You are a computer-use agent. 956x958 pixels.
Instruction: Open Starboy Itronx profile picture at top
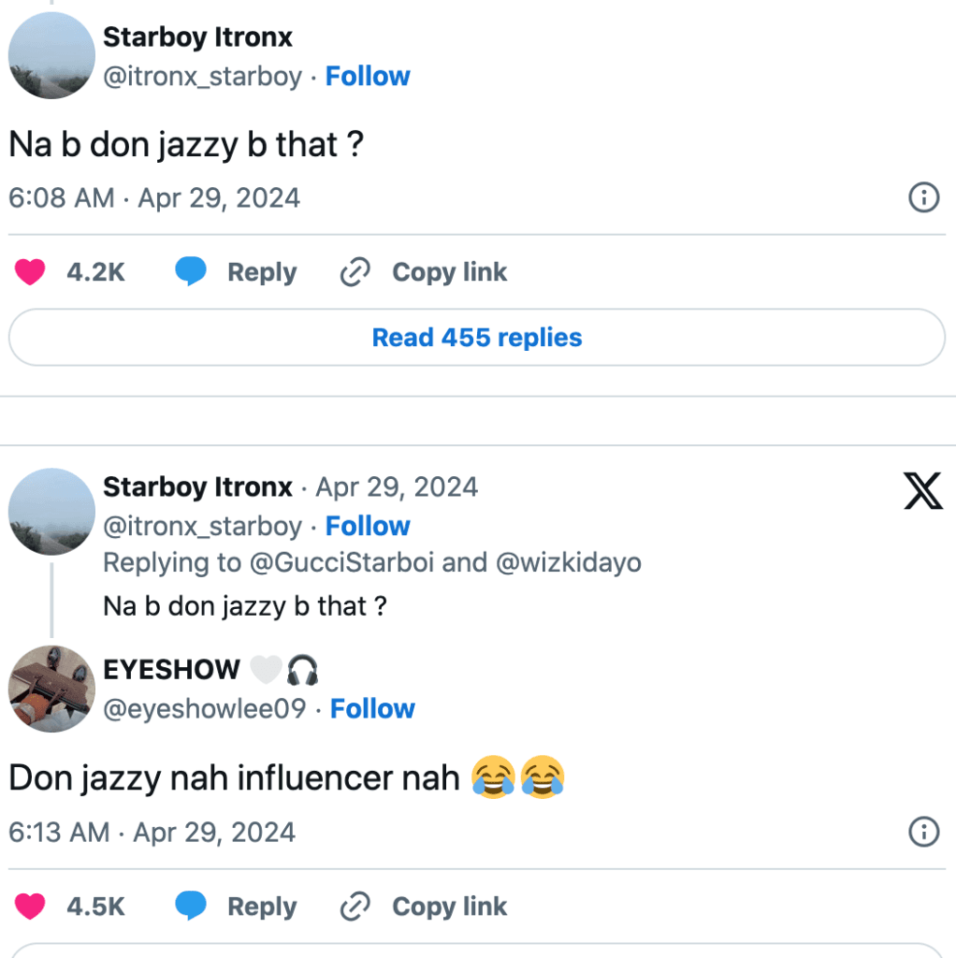[51, 56]
